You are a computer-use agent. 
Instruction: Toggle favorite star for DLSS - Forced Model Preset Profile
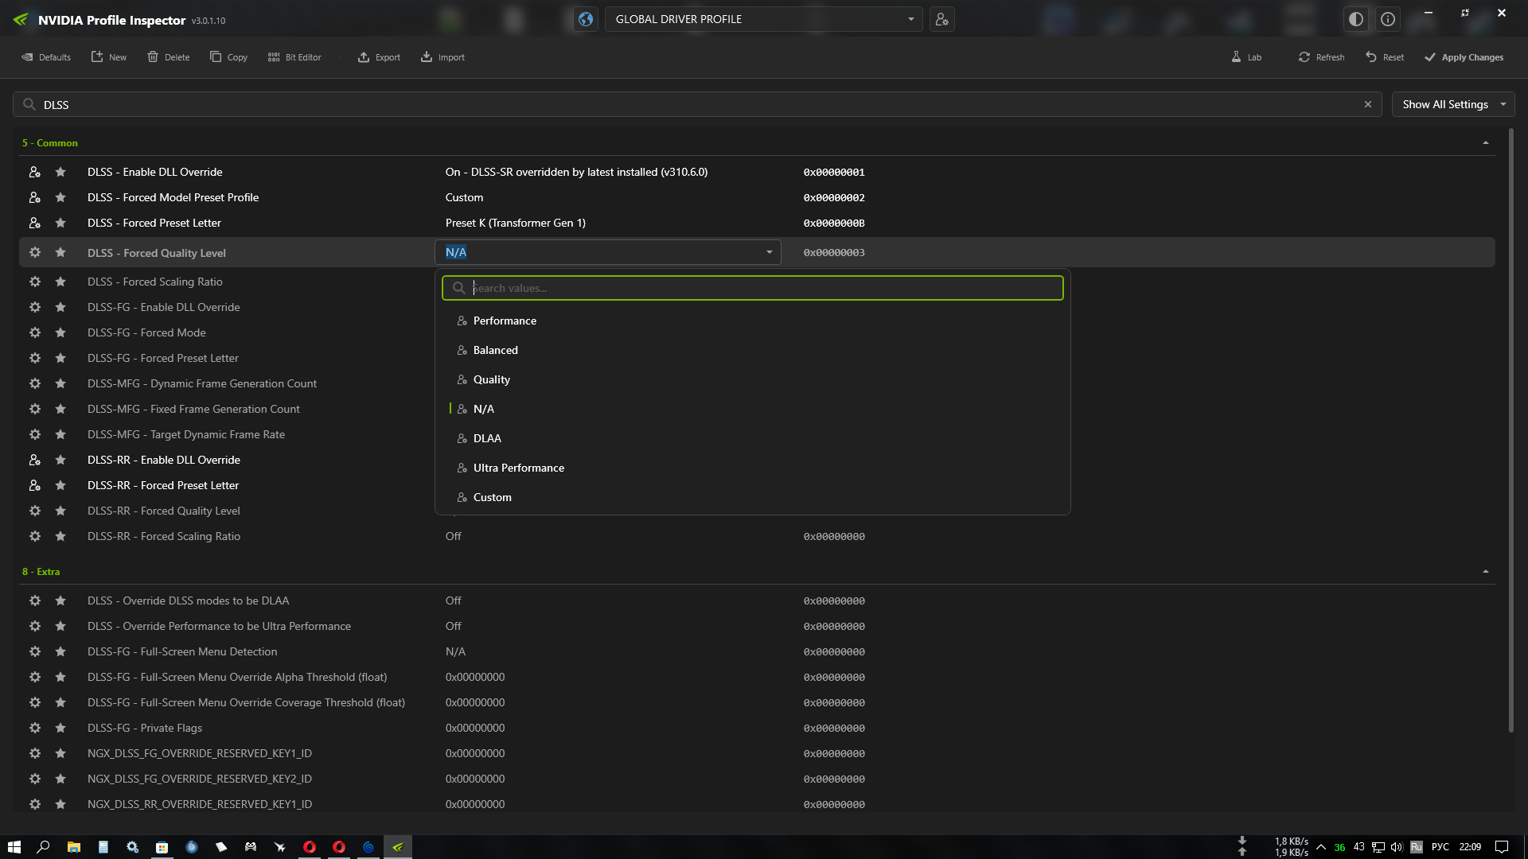60,197
